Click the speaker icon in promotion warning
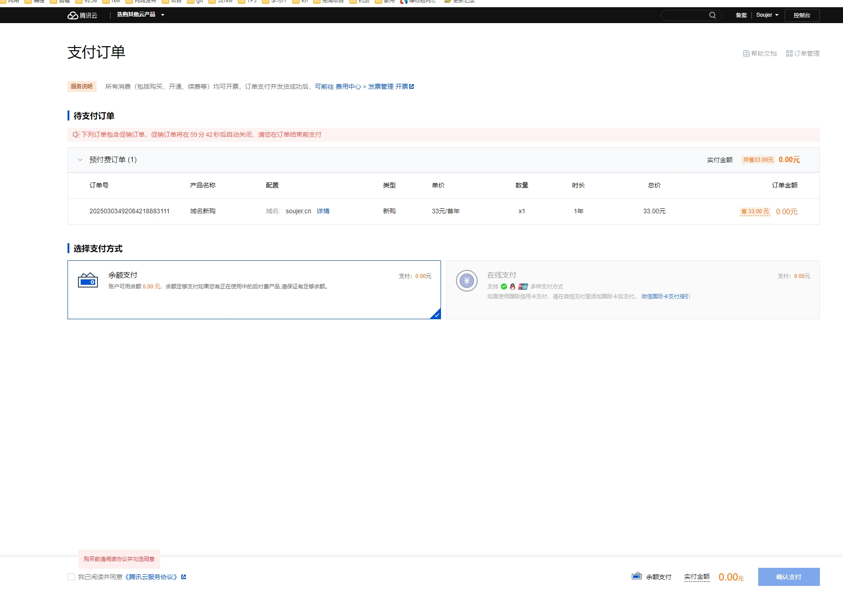This screenshot has width=843, height=590. pyautogui.click(x=76, y=134)
